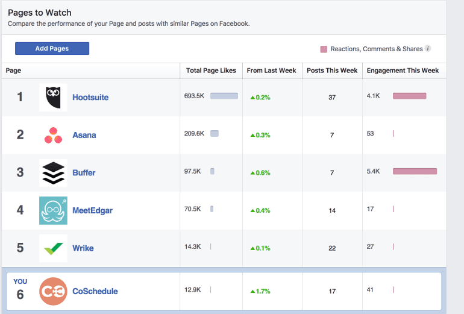This screenshot has width=464, height=314.
Task: Click the Posts This Week column header
Action: pyautogui.click(x=332, y=71)
